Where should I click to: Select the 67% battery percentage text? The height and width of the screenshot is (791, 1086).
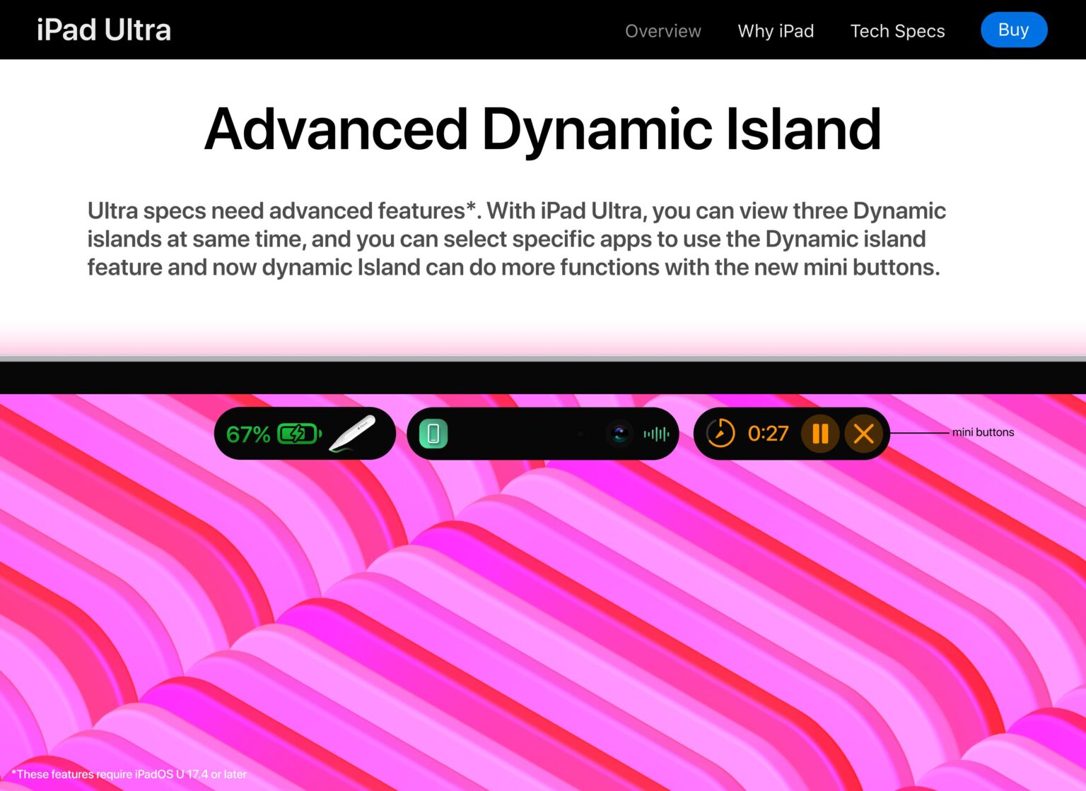coord(248,434)
